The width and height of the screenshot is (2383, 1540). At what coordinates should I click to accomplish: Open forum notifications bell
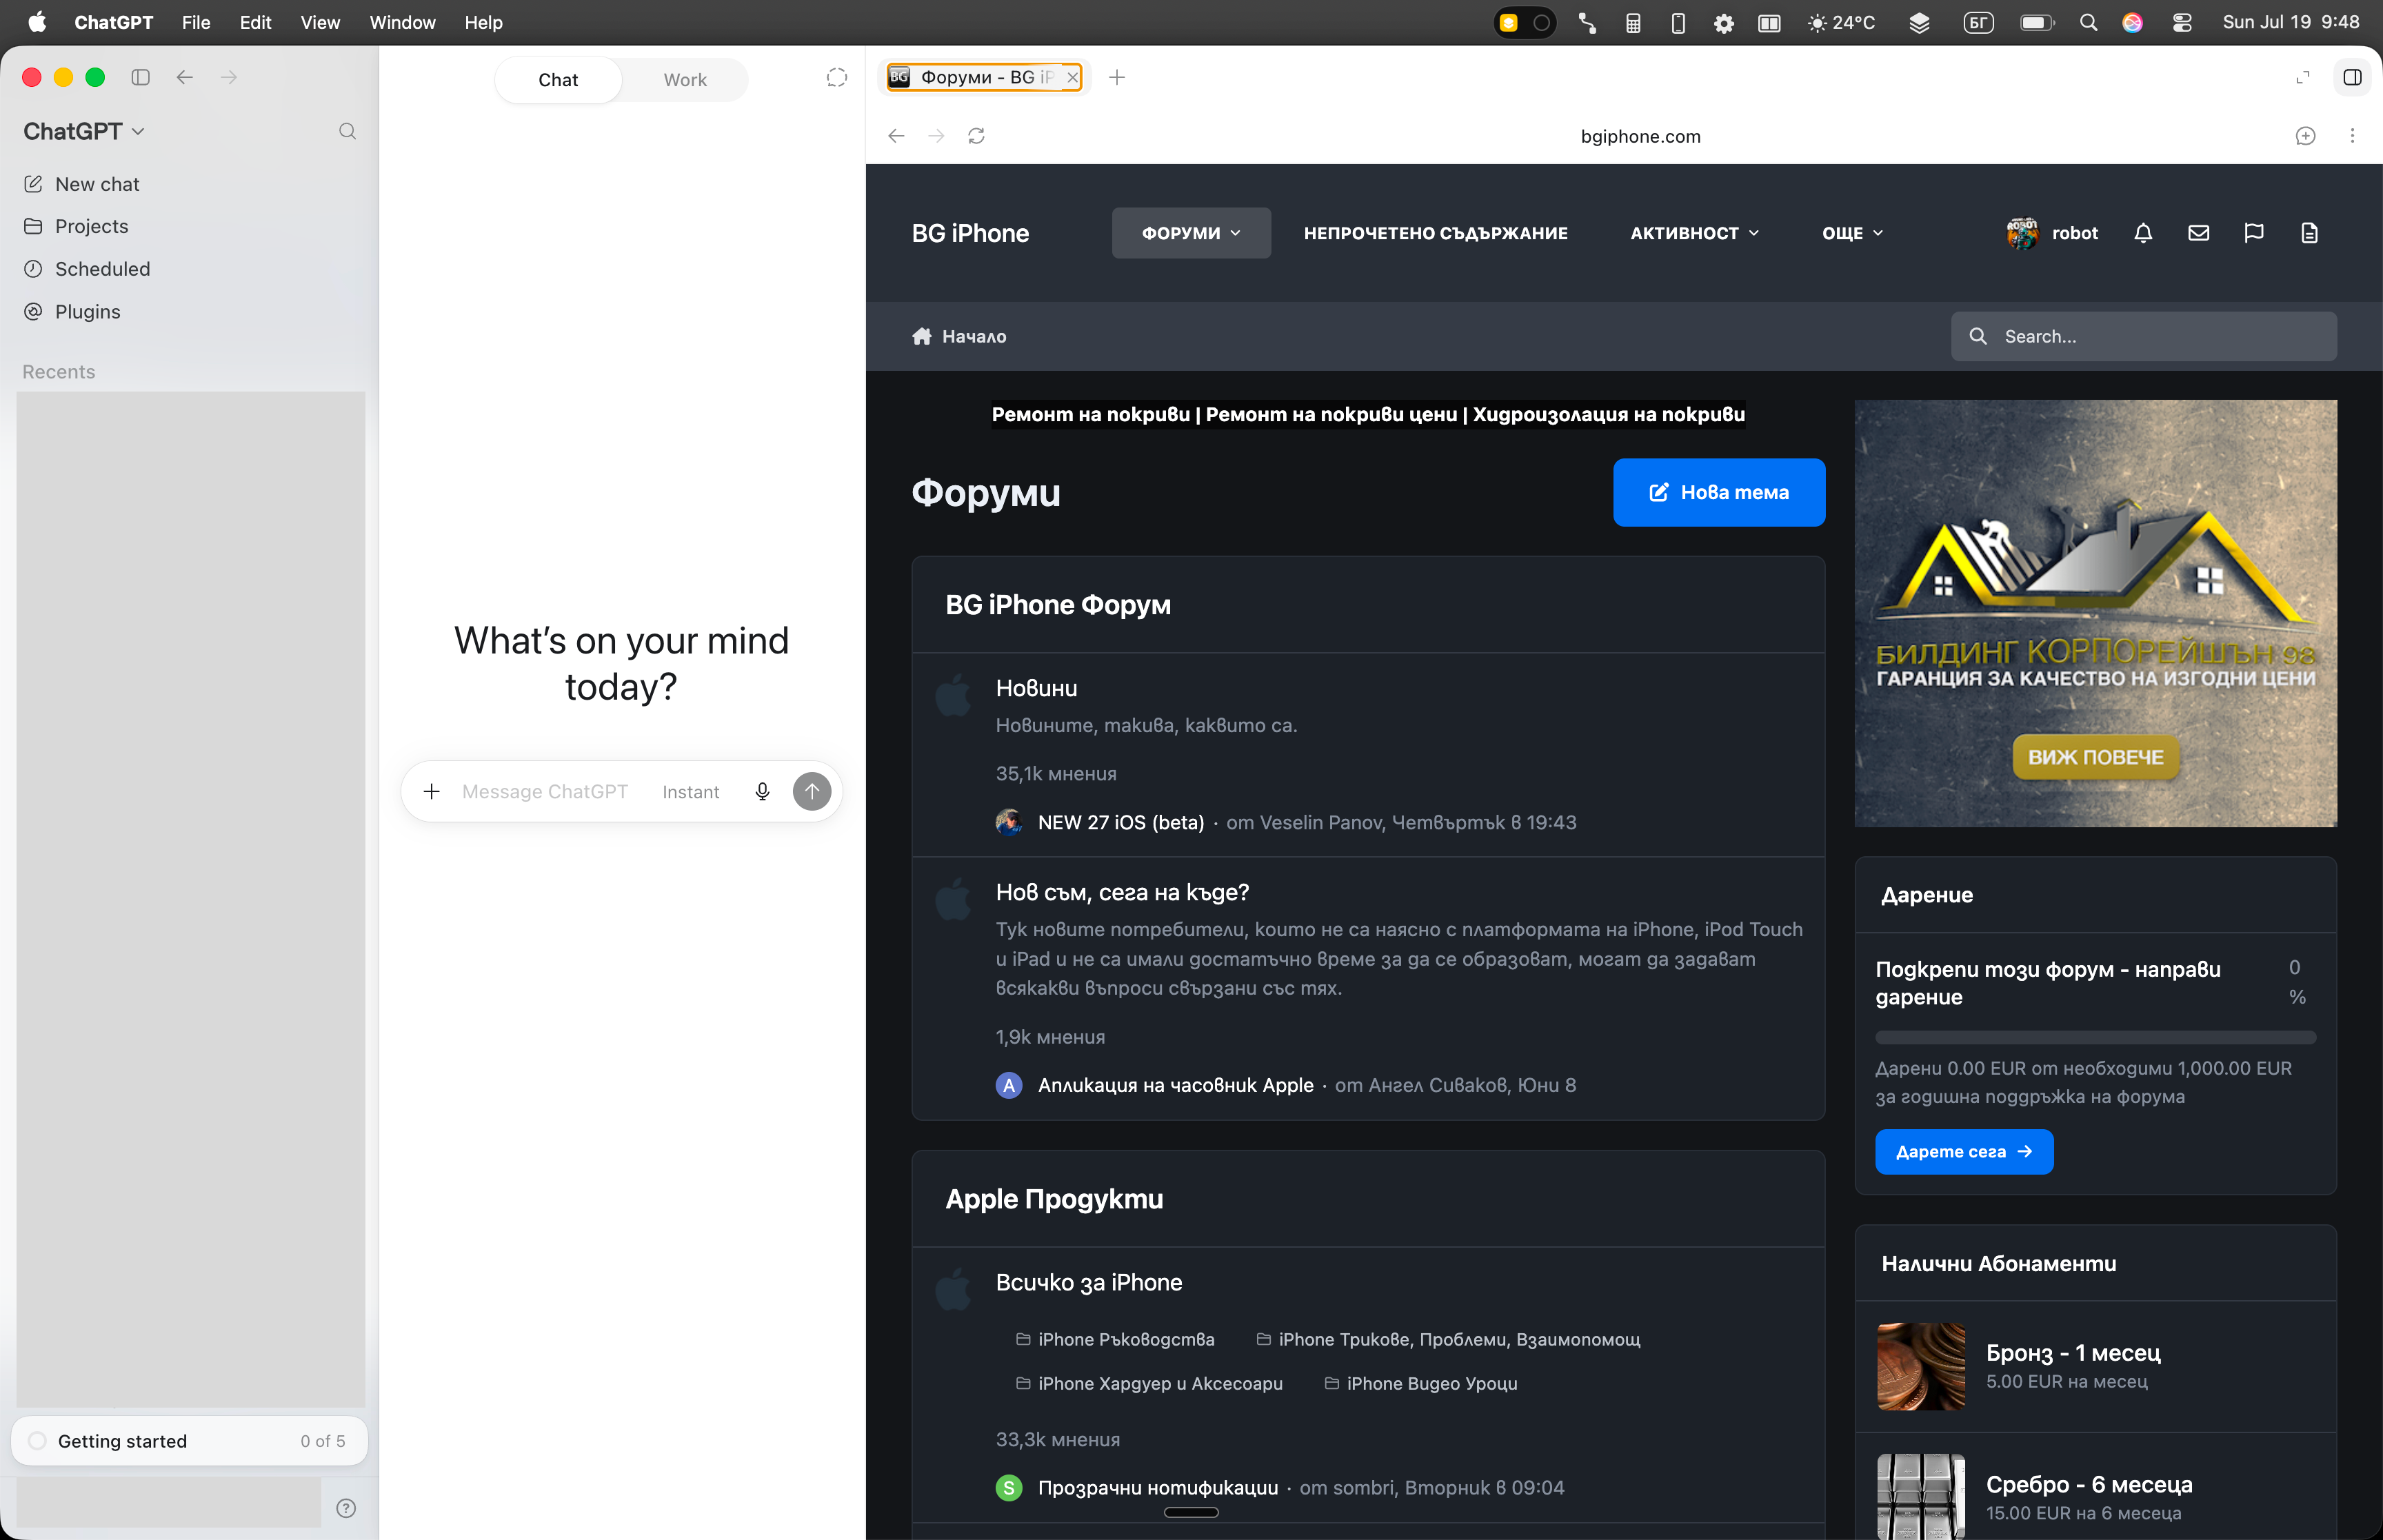pos(2143,233)
